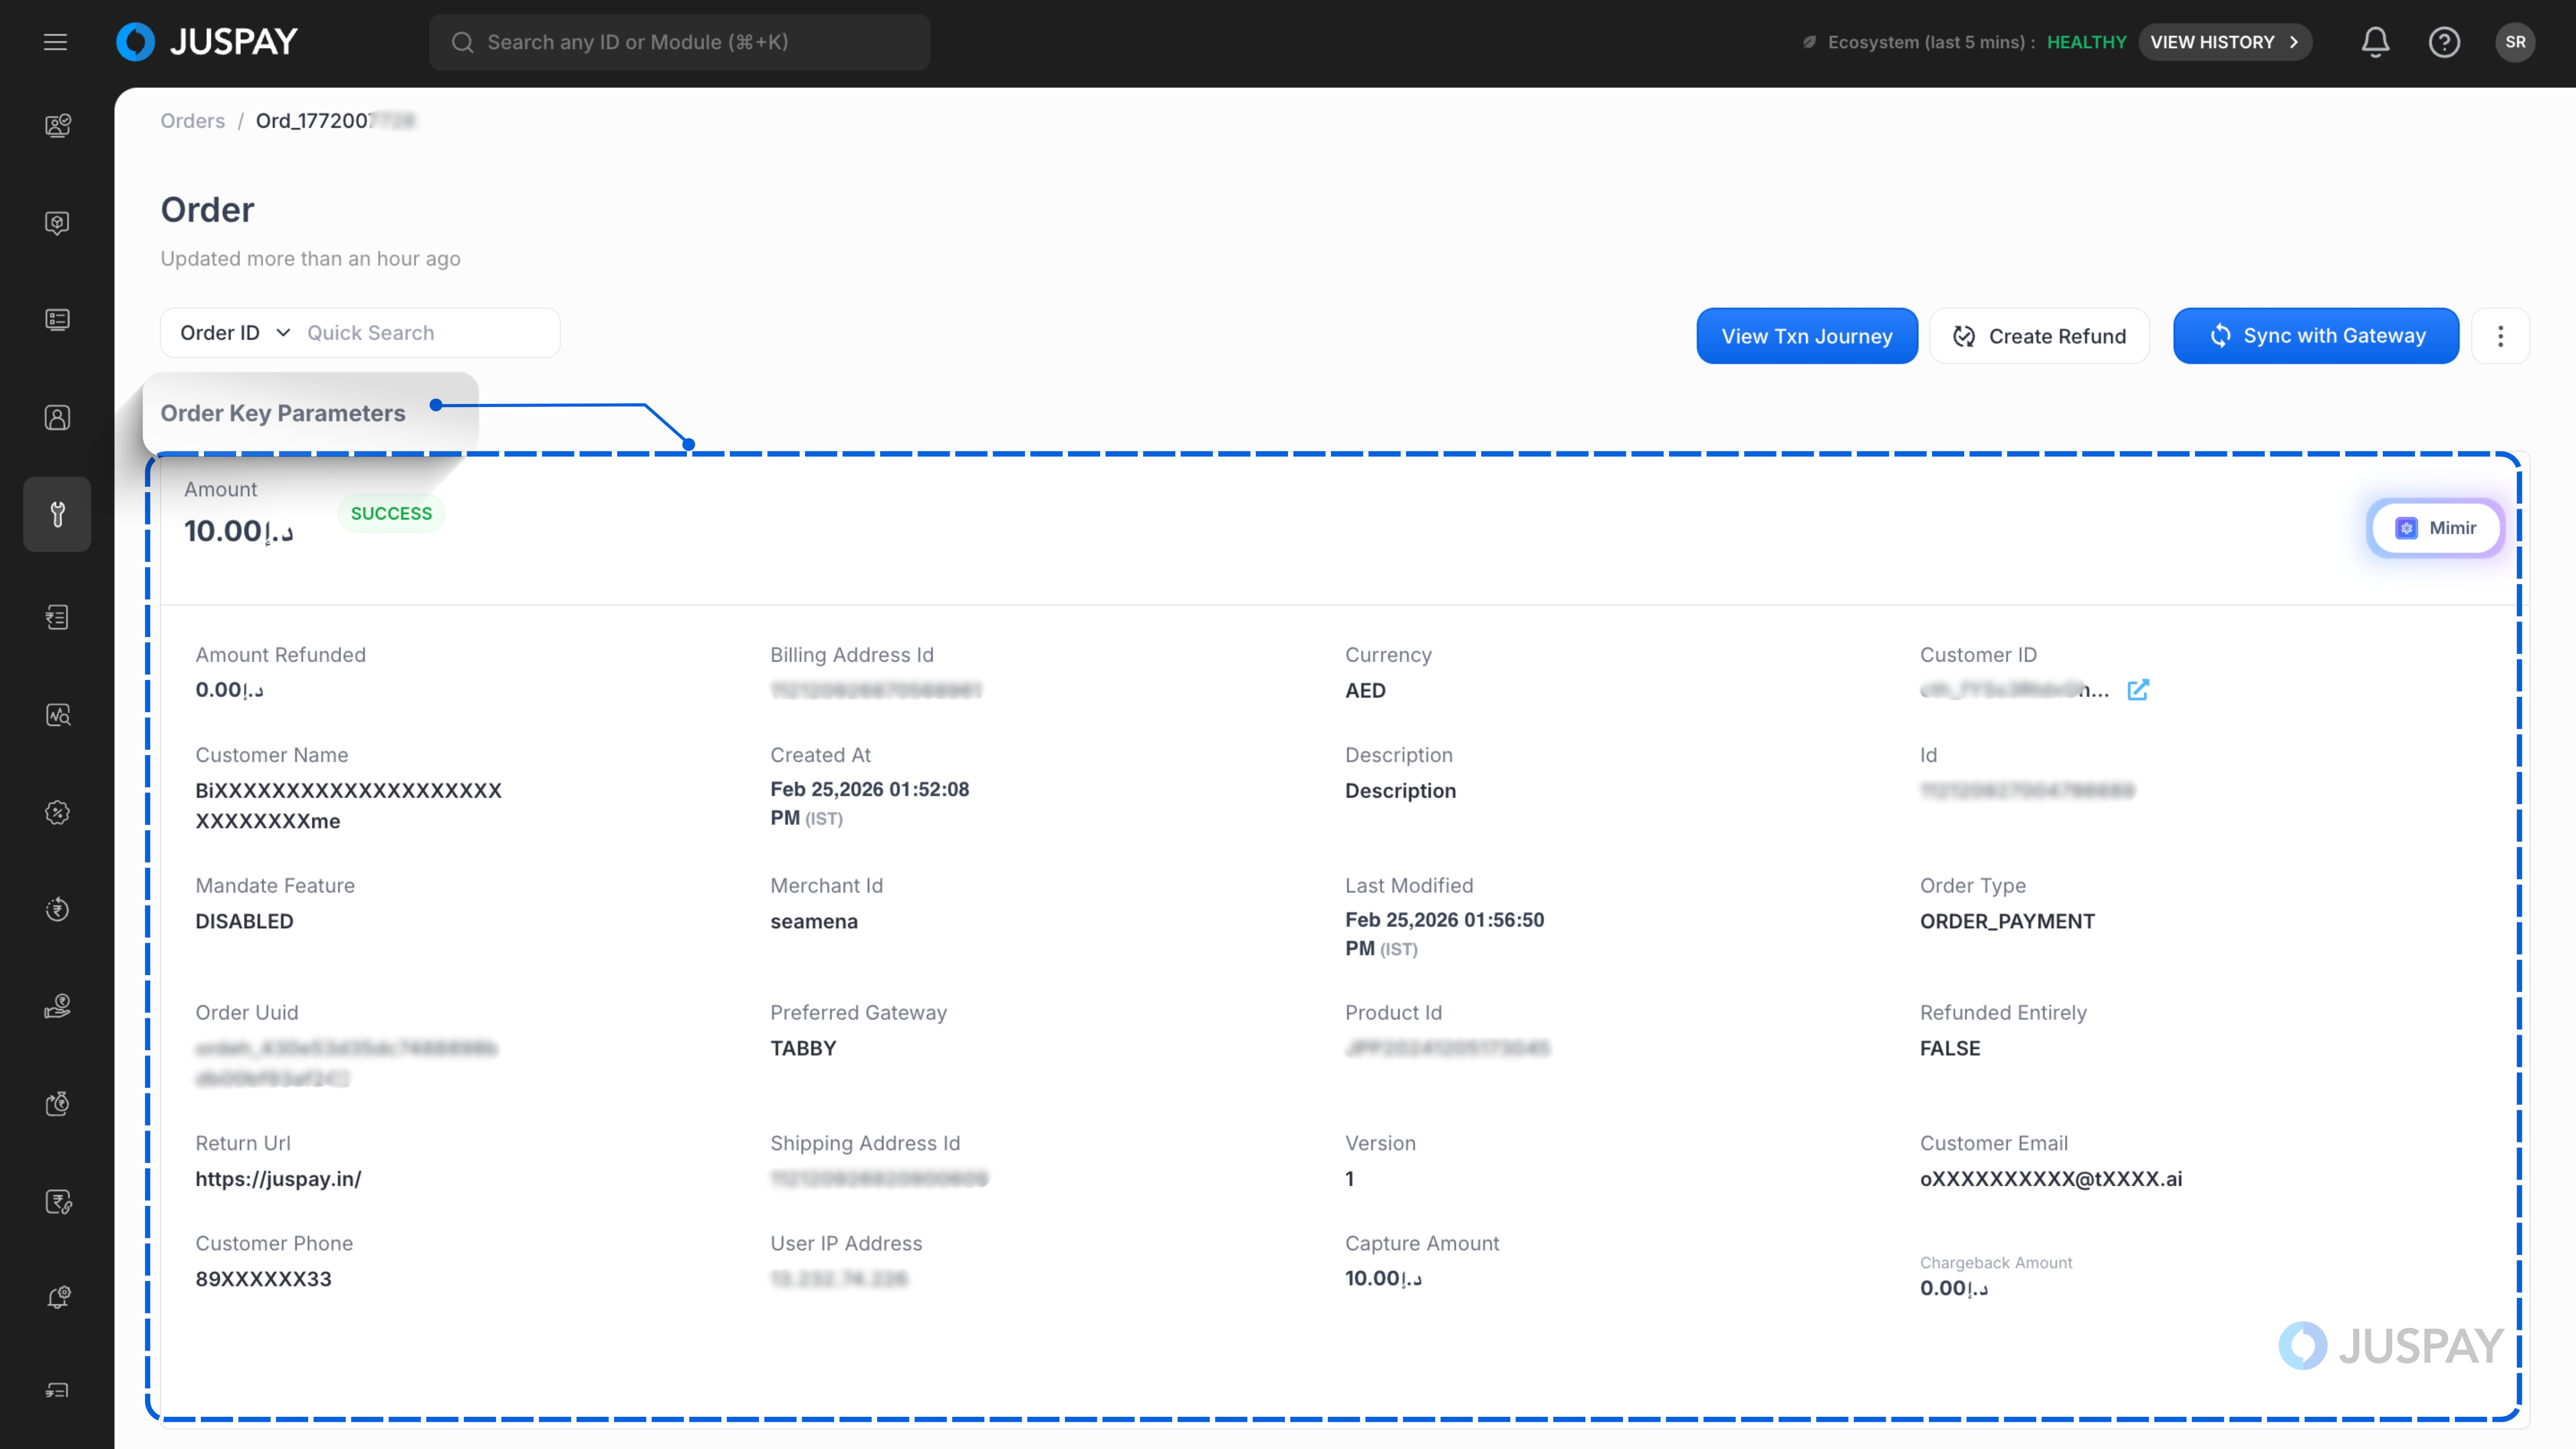2576x1449 pixels.
Task: Click Sync with Gateway button
Action: 2316,336
